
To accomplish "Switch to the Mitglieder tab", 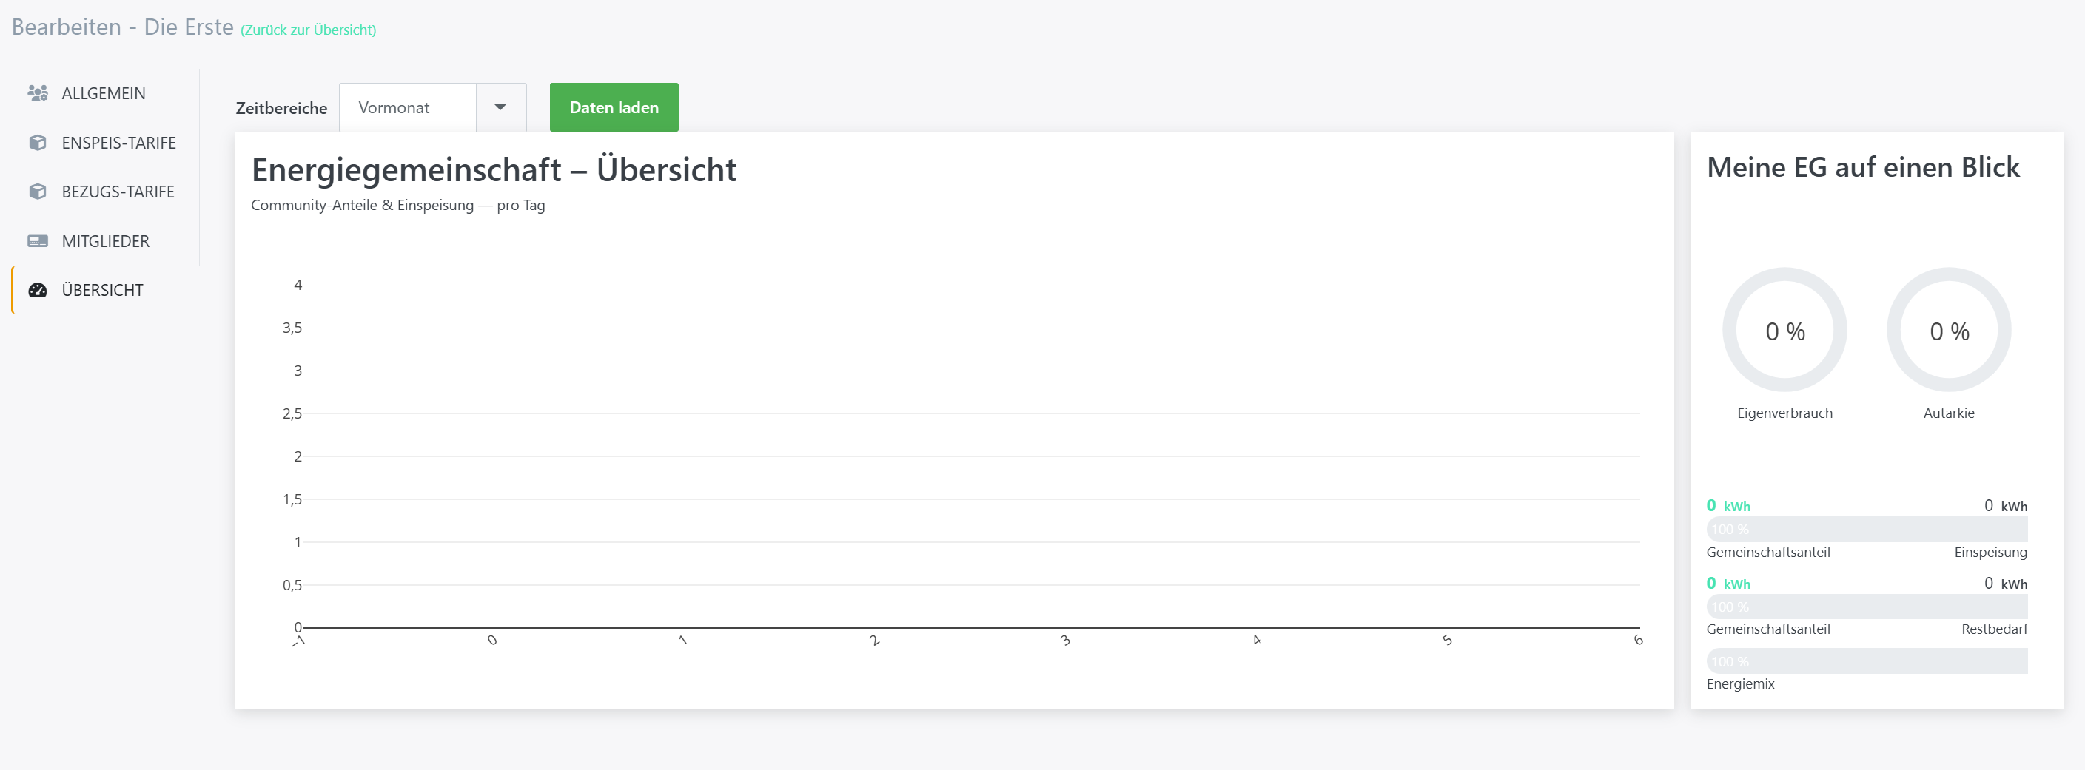I will 105,241.
